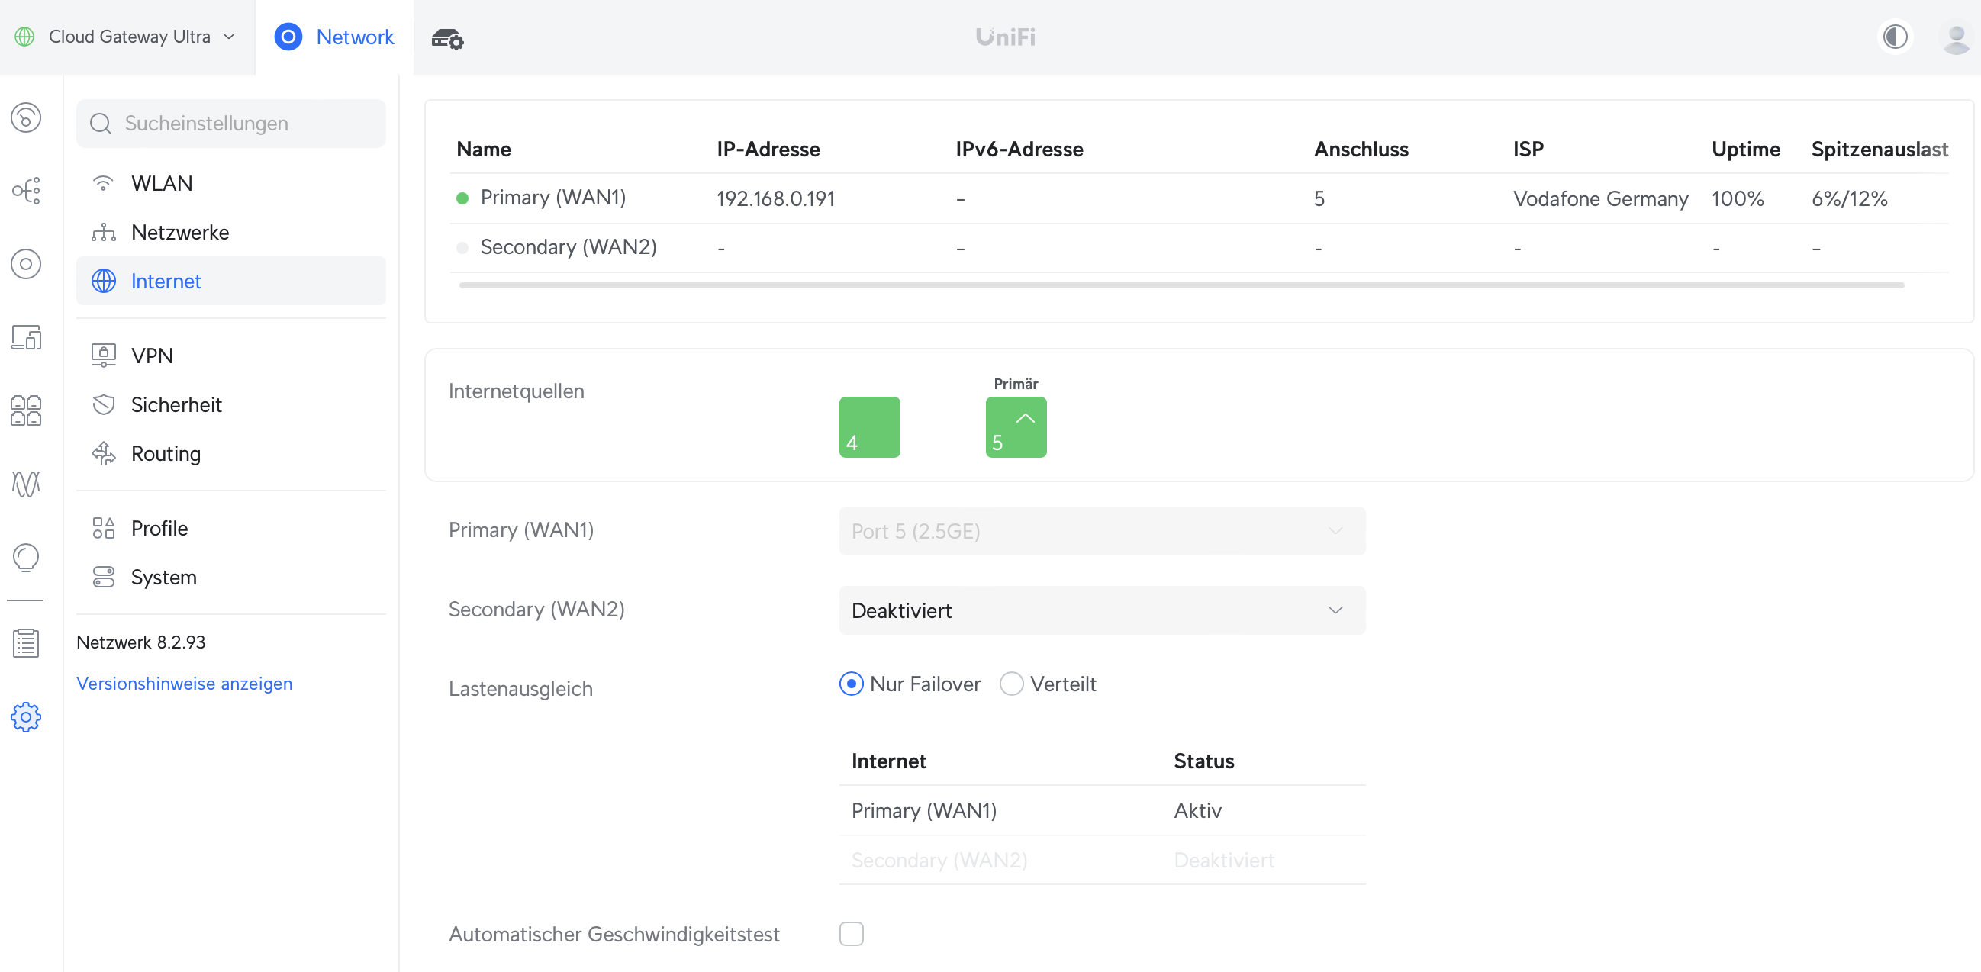Open the dashboard icon in left rail
The width and height of the screenshot is (1981, 972).
tap(26, 117)
